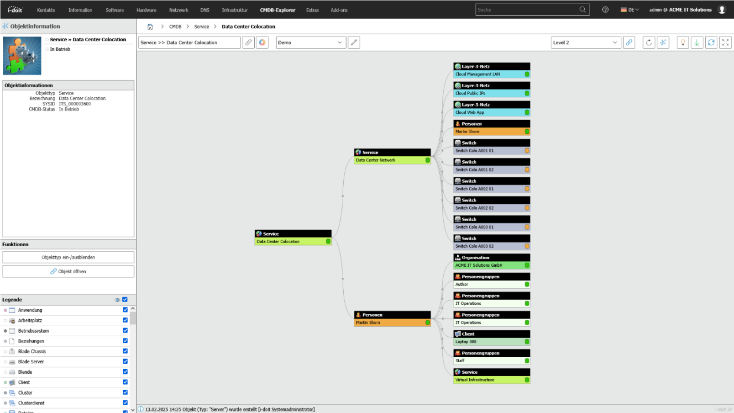Image resolution: width=734 pixels, height=413 pixels.
Task: Uncheck the Anwendung legend checkbox
Action: click(x=124, y=310)
